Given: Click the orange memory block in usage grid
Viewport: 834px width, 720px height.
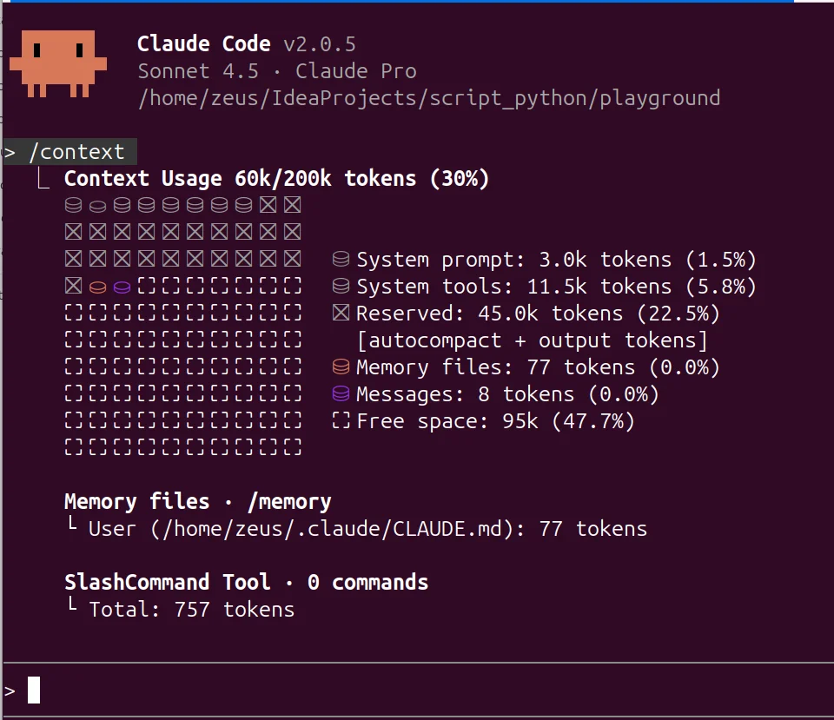Looking at the screenshot, I should click(97, 287).
